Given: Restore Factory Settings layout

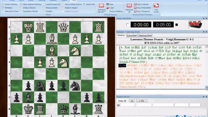Looking at the screenshot, I should click(115, 11).
